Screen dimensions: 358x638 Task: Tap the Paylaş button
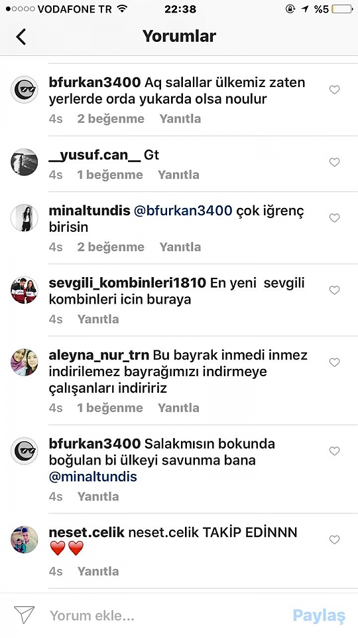pos(319,615)
